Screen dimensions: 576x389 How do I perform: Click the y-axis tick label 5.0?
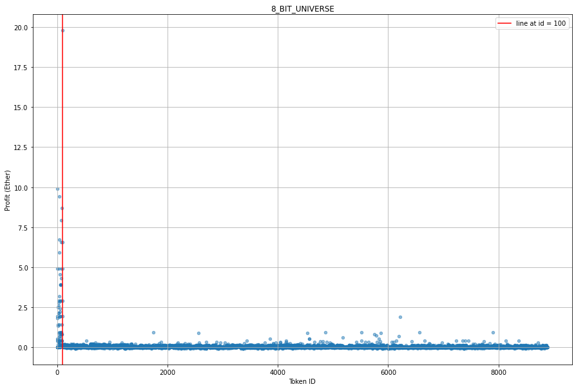23,268
